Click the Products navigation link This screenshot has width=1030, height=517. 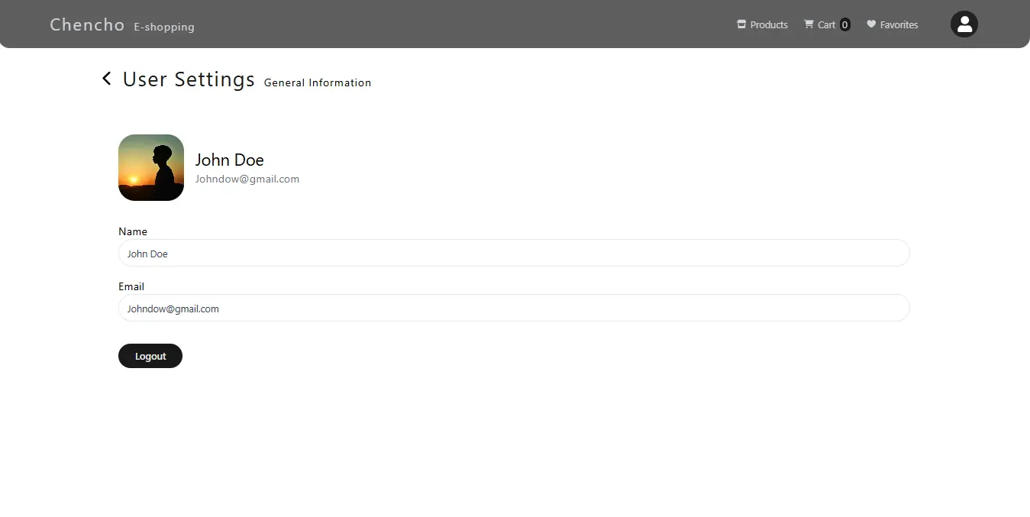click(x=768, y=24)
